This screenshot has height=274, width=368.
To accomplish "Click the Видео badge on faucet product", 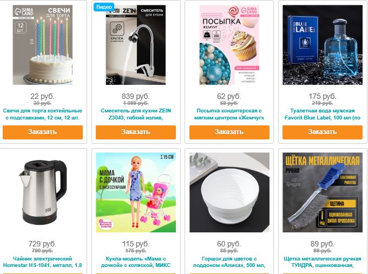I will [104, 7].
